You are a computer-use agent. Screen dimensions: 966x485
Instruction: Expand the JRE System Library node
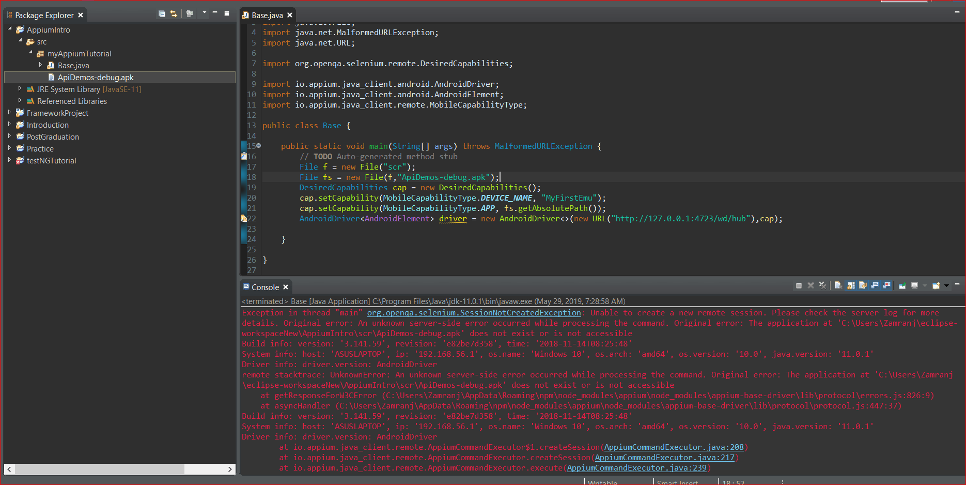click(x=19, y=89)
